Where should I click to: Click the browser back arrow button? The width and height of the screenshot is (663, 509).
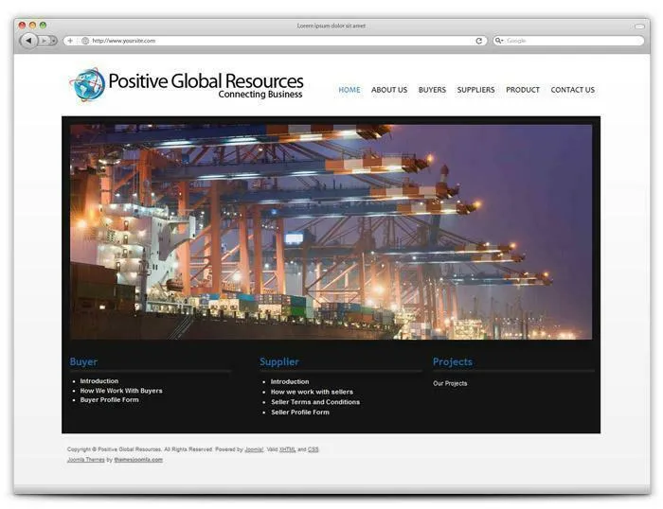click(x=28, y=41)
